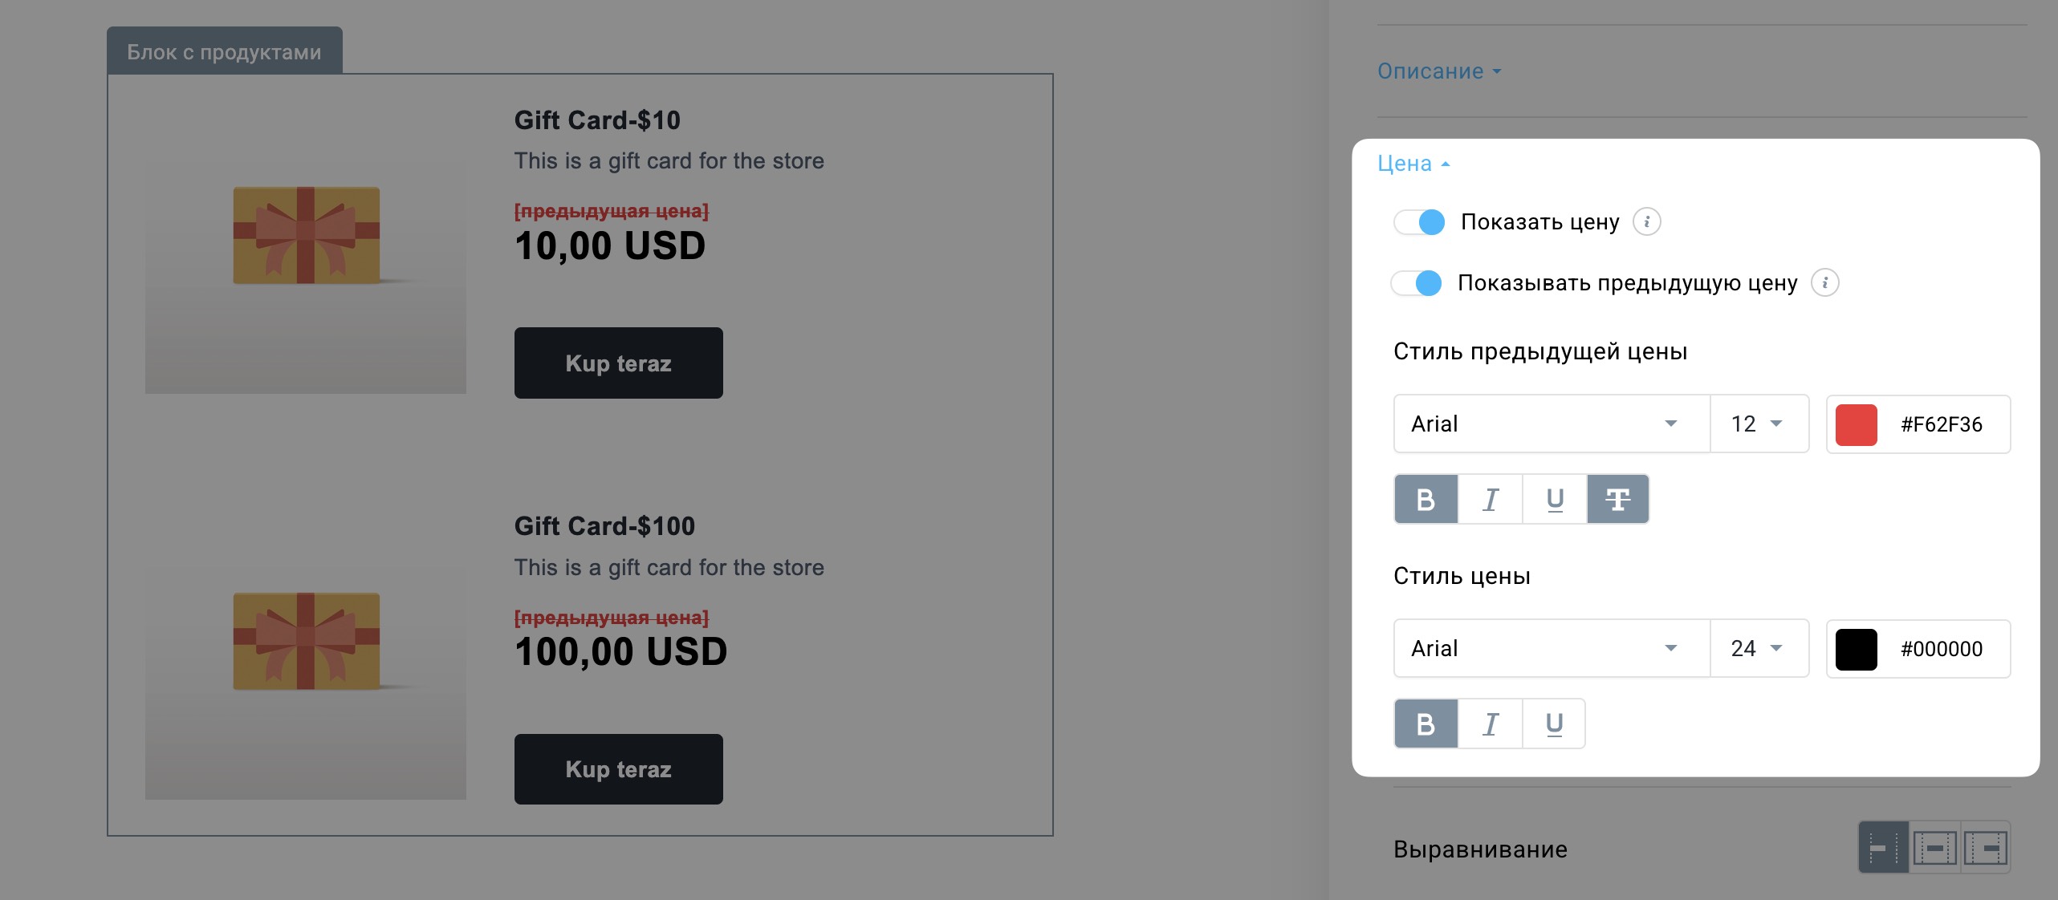Collapse the Цена section
The height and width of the screenshot is (900, 2058).
click(x=1413, y=164)
